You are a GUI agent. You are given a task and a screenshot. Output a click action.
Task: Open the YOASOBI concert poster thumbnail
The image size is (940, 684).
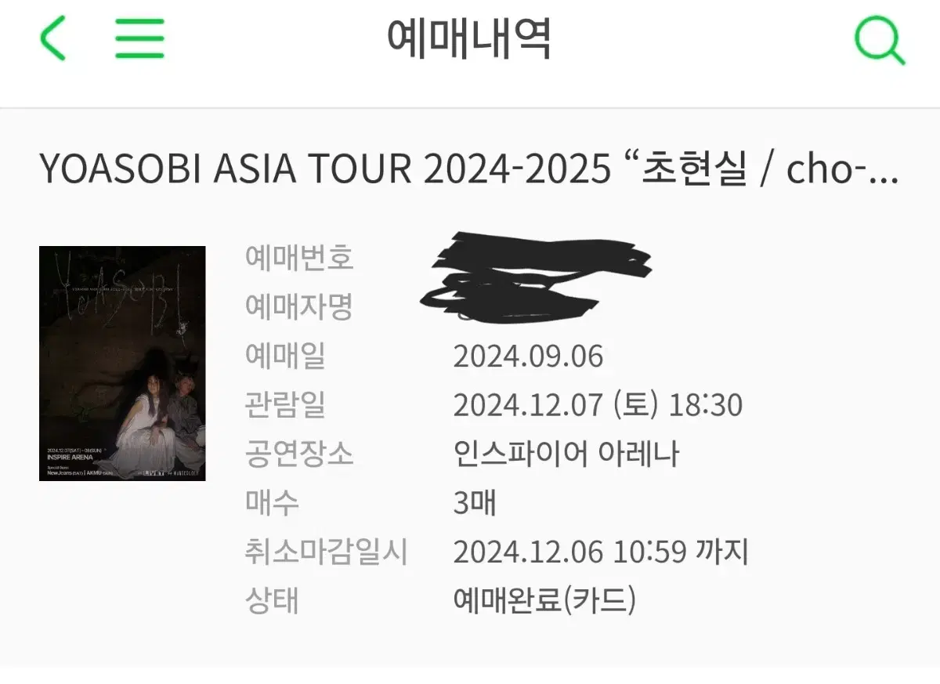(122, 364)
